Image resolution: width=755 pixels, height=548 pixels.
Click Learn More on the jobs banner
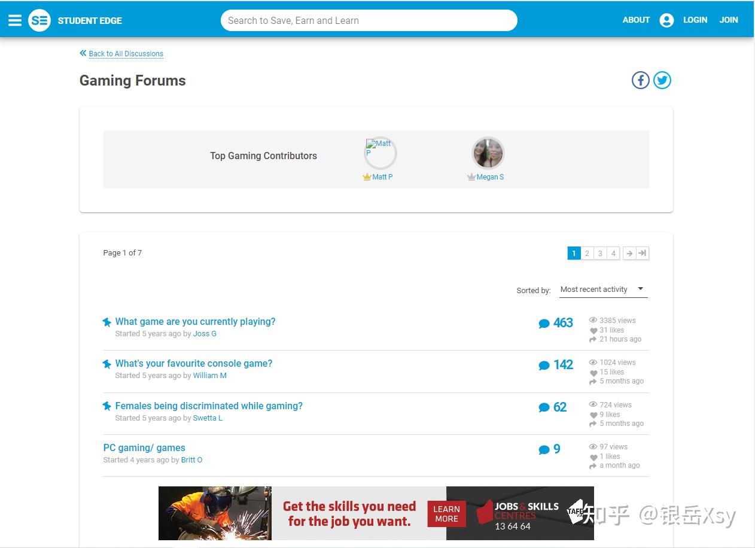[446, 514]
